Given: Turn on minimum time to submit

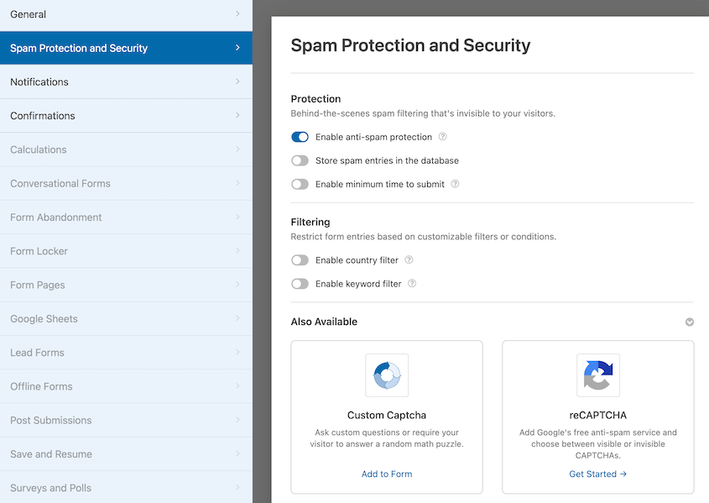Looking at the screenshot, I should [x=300, y=184].
